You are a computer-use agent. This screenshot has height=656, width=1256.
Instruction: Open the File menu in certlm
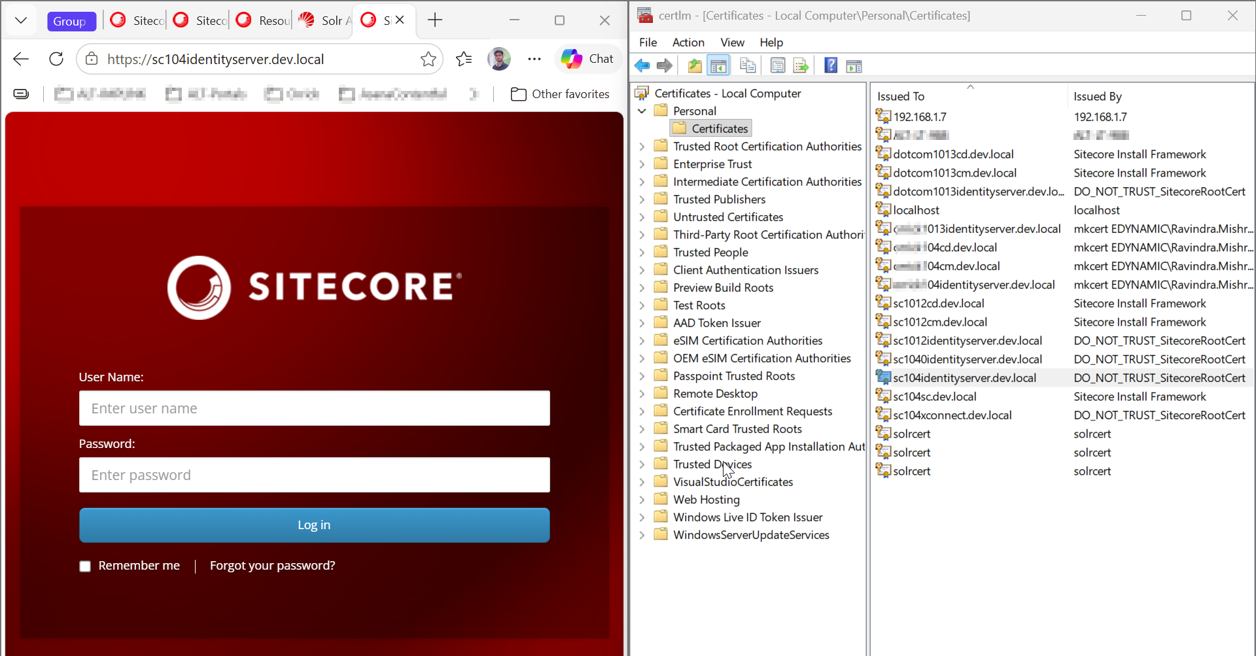(648, 43)
